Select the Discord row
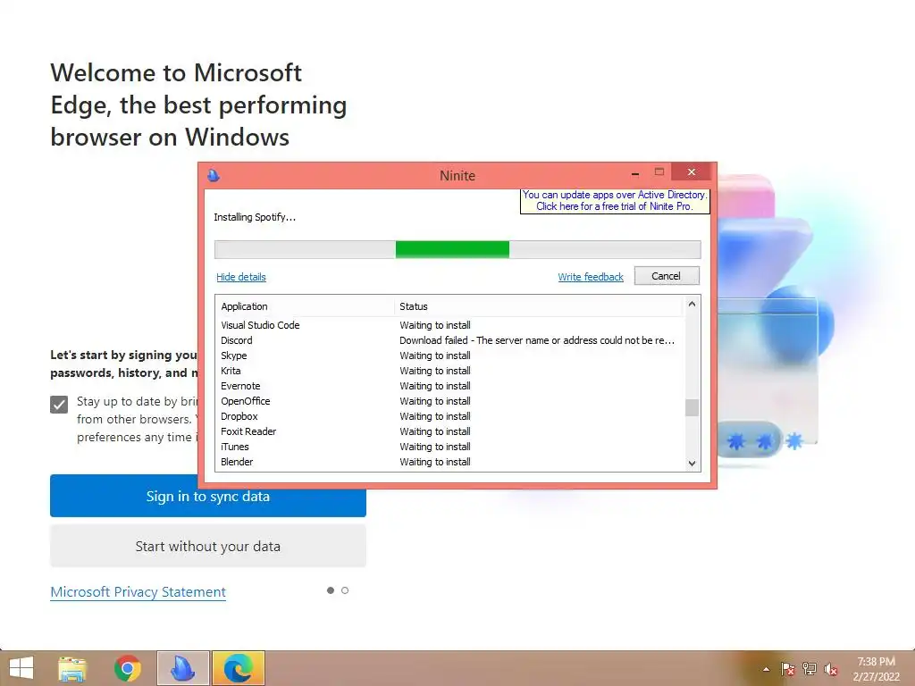The width and height of the screenshot is (915, 686). (x=449, y=340)
